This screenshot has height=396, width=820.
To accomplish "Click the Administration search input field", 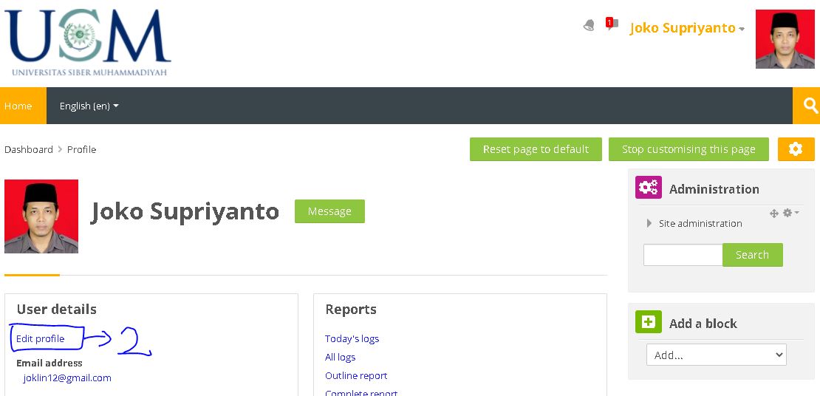I will 683,255.
